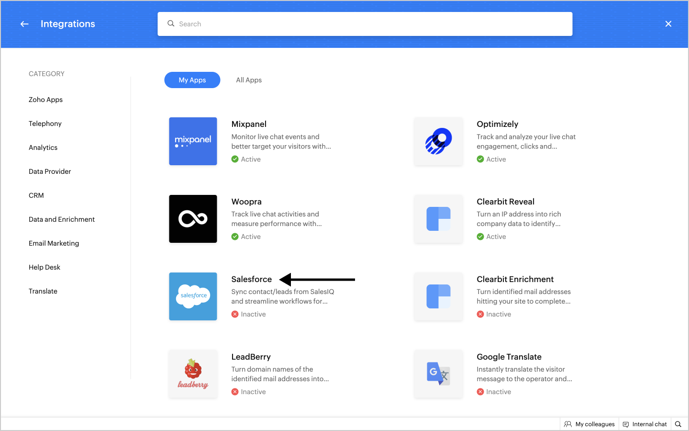Click the Woopra description text
This screenshot has height=431, width=689.
[x=277, y=219]
